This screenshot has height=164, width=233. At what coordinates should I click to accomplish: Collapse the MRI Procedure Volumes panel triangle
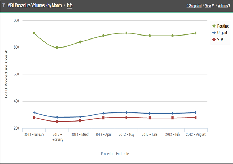[3, 6]
